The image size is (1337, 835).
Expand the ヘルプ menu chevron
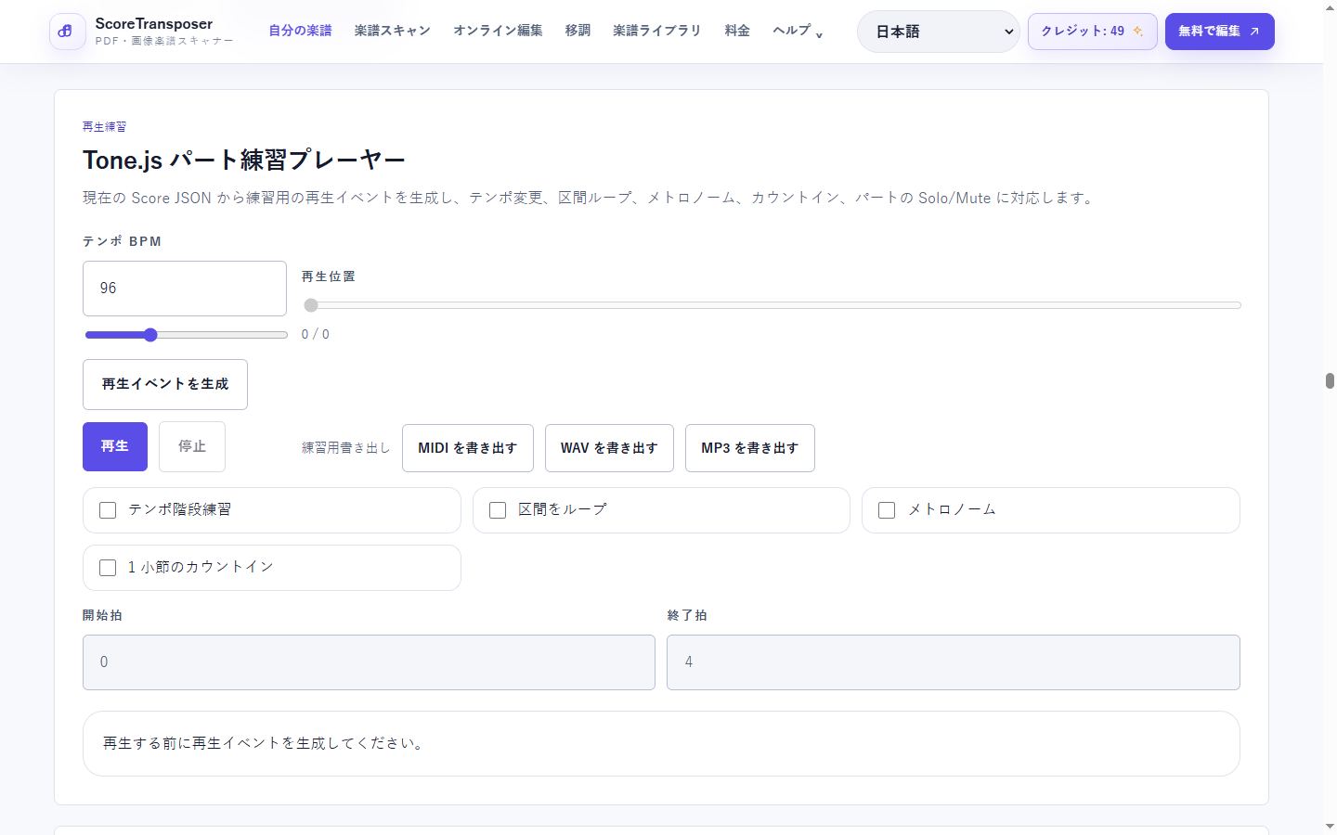[x=819, y=35]
